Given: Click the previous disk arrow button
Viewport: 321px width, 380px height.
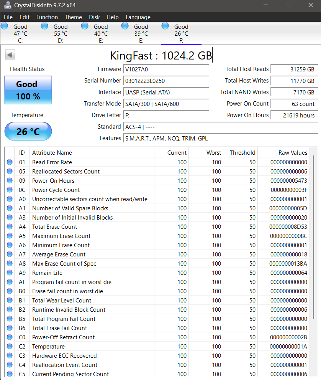Looking at the screenshot, I should click(10, 55).
